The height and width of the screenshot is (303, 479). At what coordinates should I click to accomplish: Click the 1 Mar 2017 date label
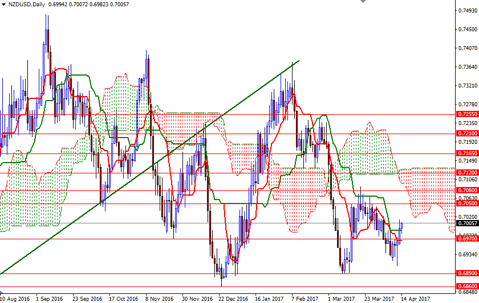(x=342, y=299)
